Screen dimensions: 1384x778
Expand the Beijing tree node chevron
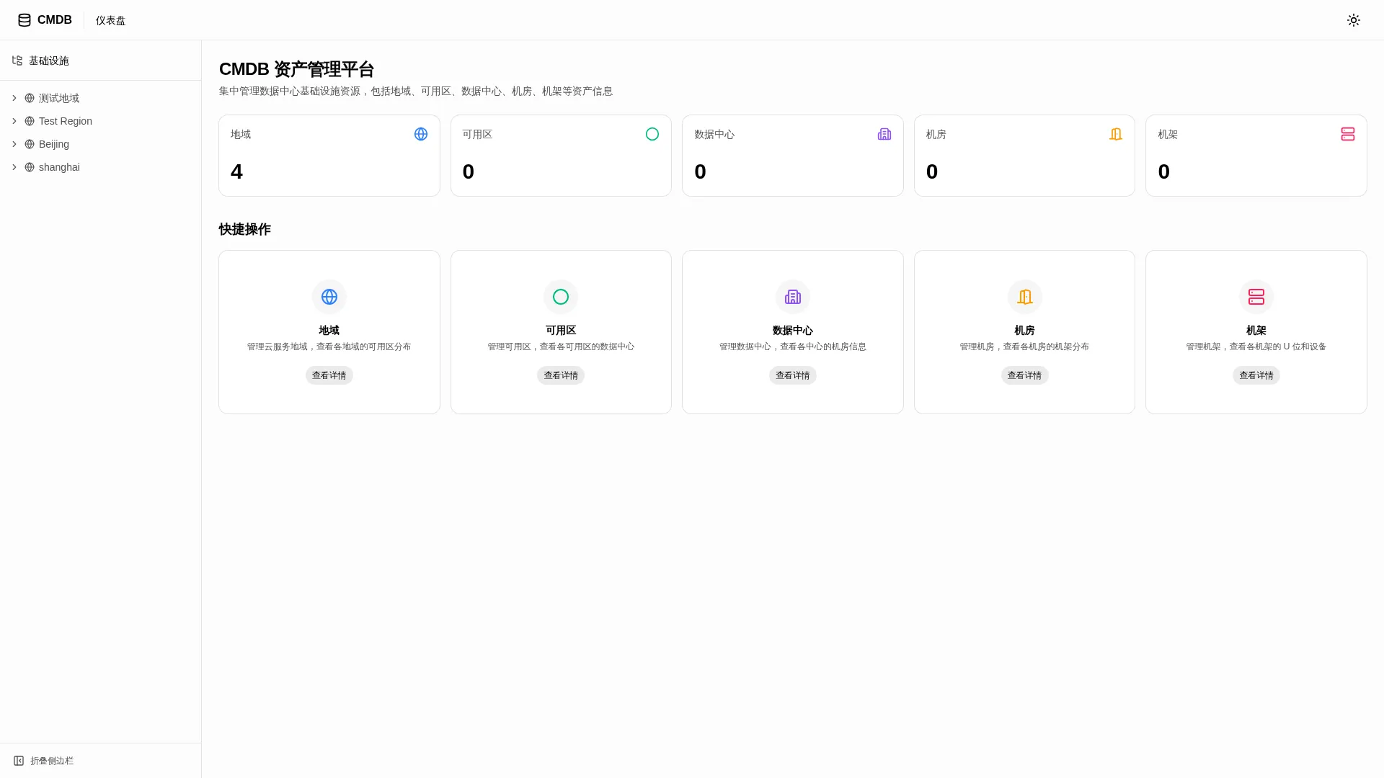14,144
